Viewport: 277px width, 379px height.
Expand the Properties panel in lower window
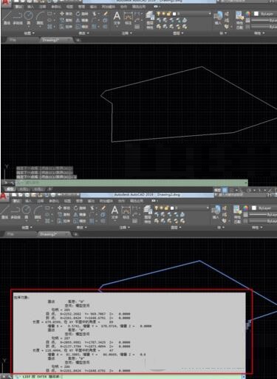pos(257,228)
